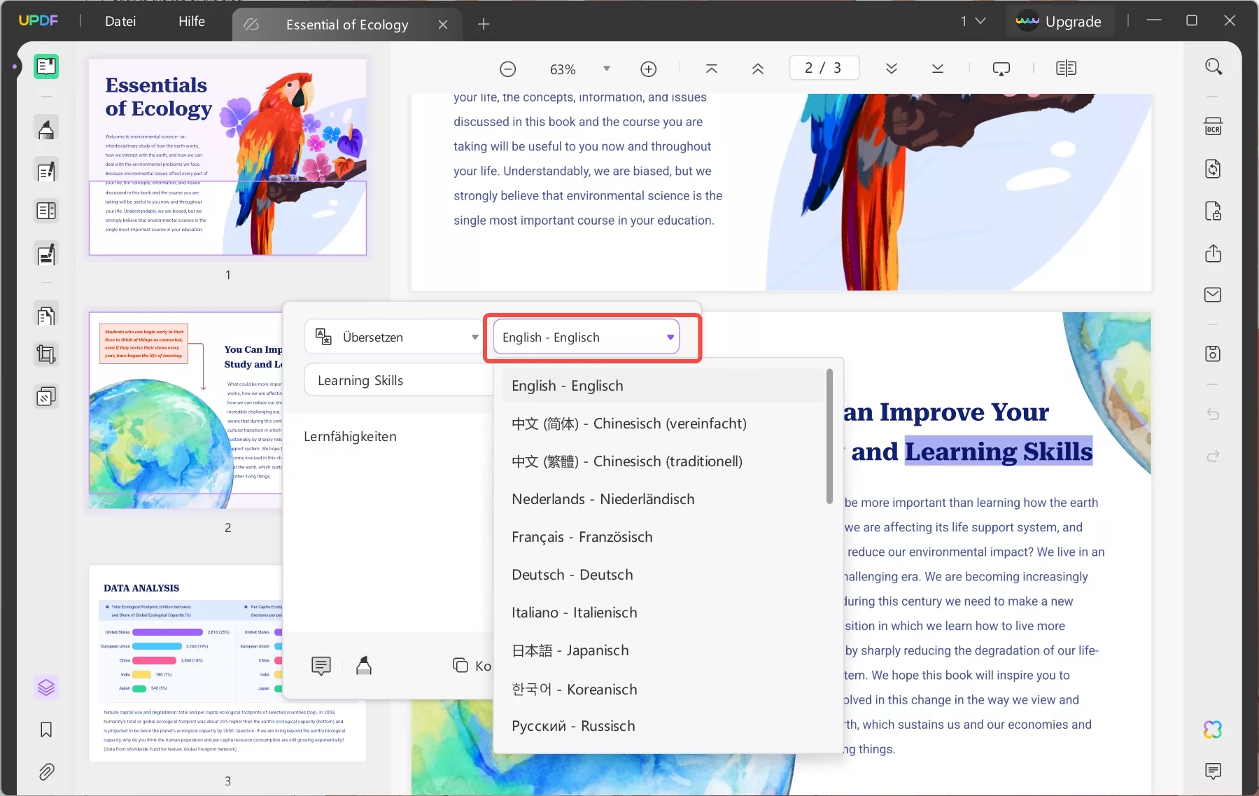Switch to the Essential of Ecology tab
The height and width of the screenshot is (796, 1259).
pos(346,25)
